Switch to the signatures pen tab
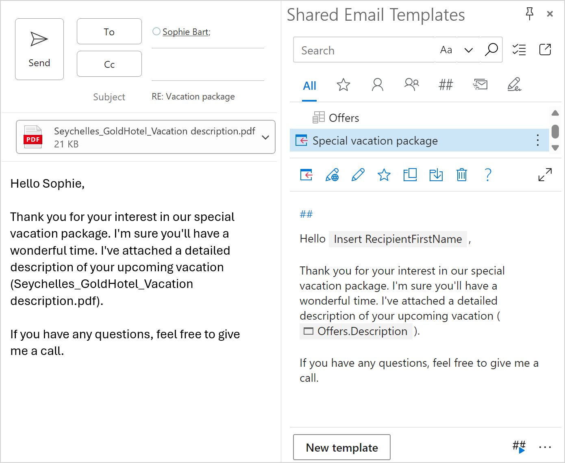This screenshot has width=565, height=463. (514, 84)
